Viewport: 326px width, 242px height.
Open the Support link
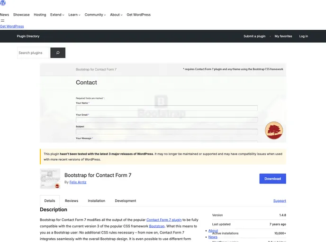(280, 201)
